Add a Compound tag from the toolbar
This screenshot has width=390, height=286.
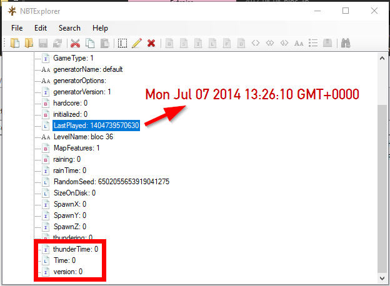pyautogui.click(x=327, y=43)
